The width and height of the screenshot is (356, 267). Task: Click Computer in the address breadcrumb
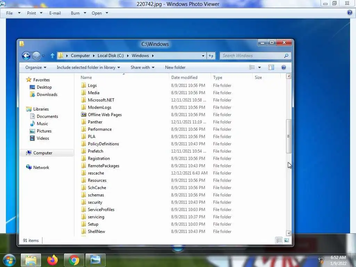click(80, 56)
